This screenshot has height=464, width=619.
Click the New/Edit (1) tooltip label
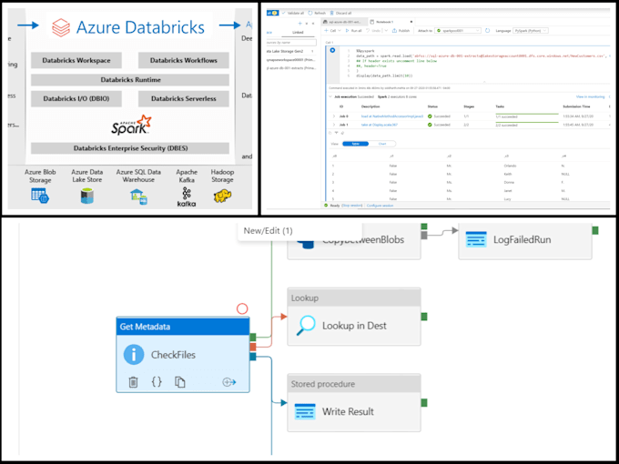pos(268,231)
